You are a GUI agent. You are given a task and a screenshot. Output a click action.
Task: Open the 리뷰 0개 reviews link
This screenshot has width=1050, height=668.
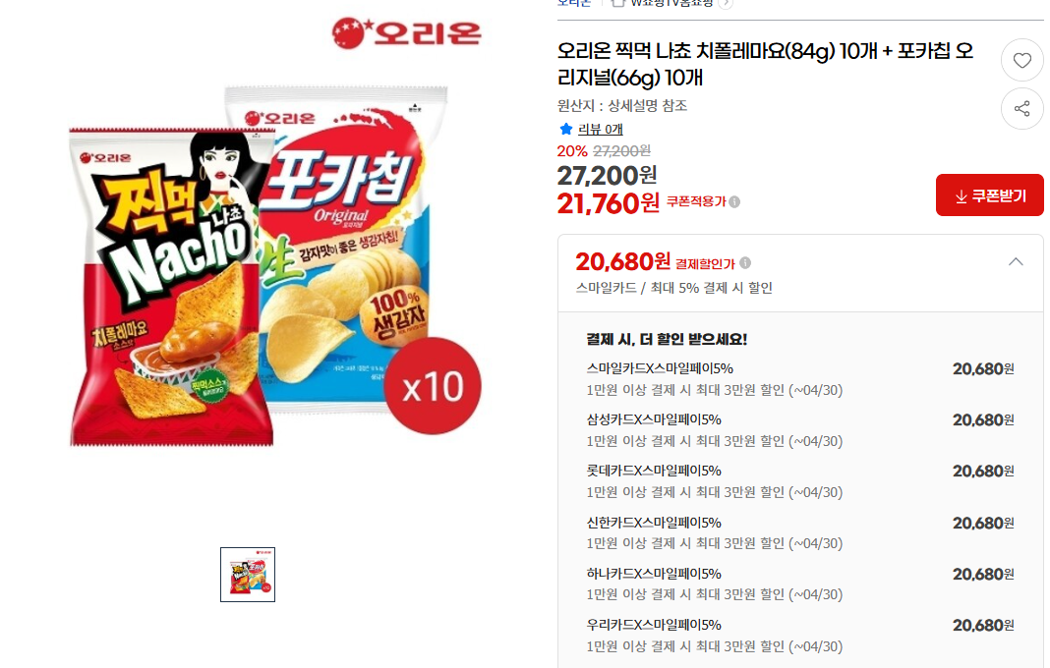tap(601, 130)
